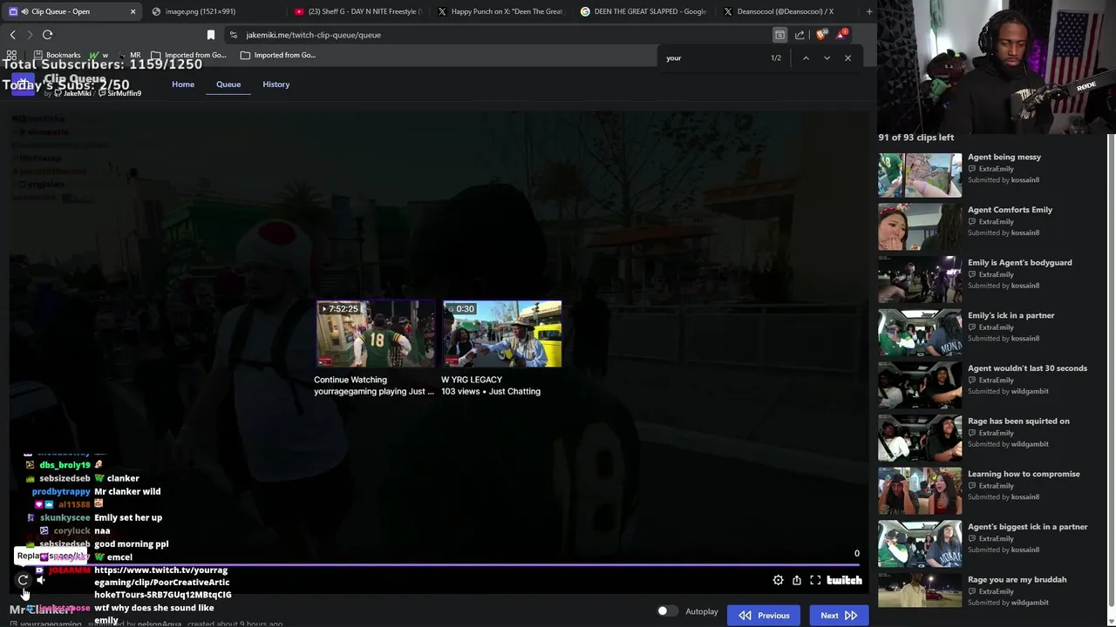
Task: Open the Bookmarks folder in bookmarks bar
Action: click(57, 55)
